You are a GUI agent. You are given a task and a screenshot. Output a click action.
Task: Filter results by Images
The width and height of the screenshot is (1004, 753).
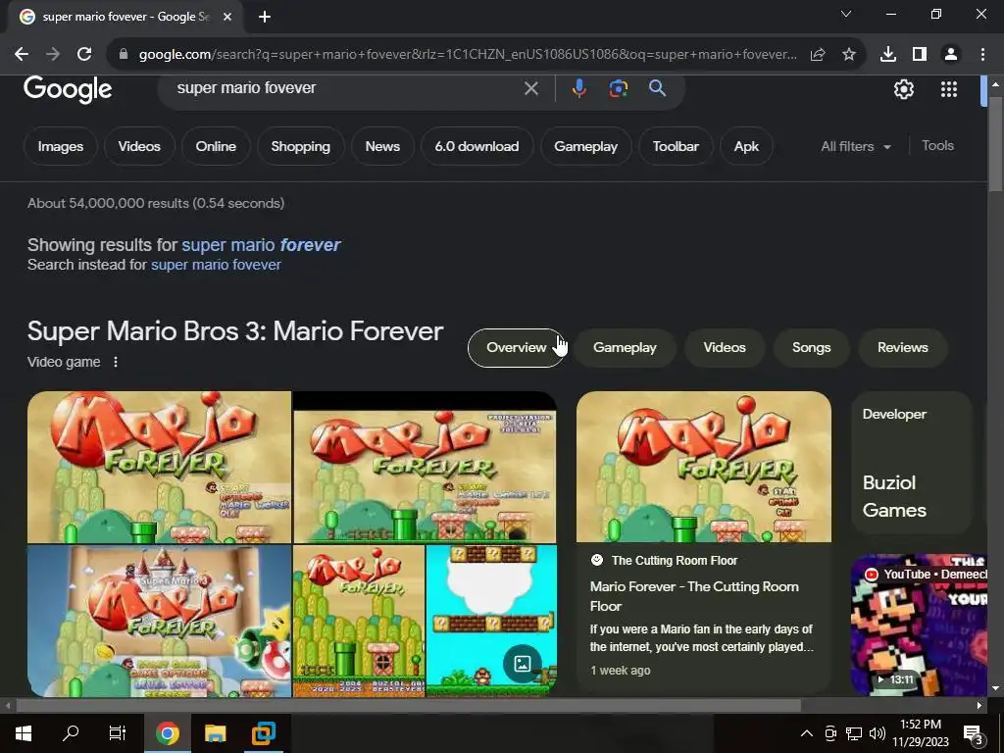click(x=60, y=146)
